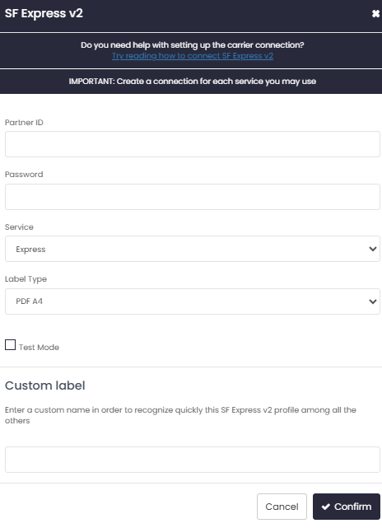Open the Service dropdown showing Express

pos(193,249)
